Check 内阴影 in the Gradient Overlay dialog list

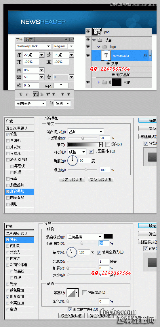pos(8,141)
